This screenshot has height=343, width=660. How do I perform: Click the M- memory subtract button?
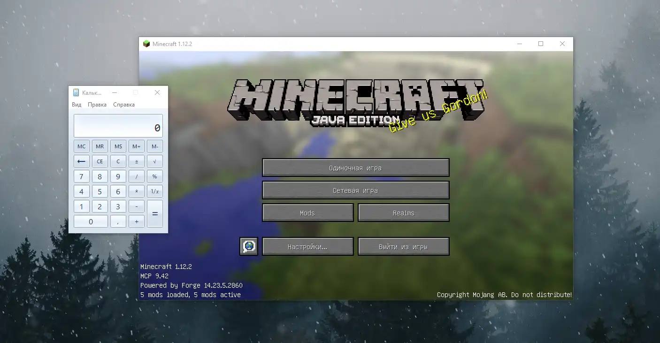(x=155, y=146)
